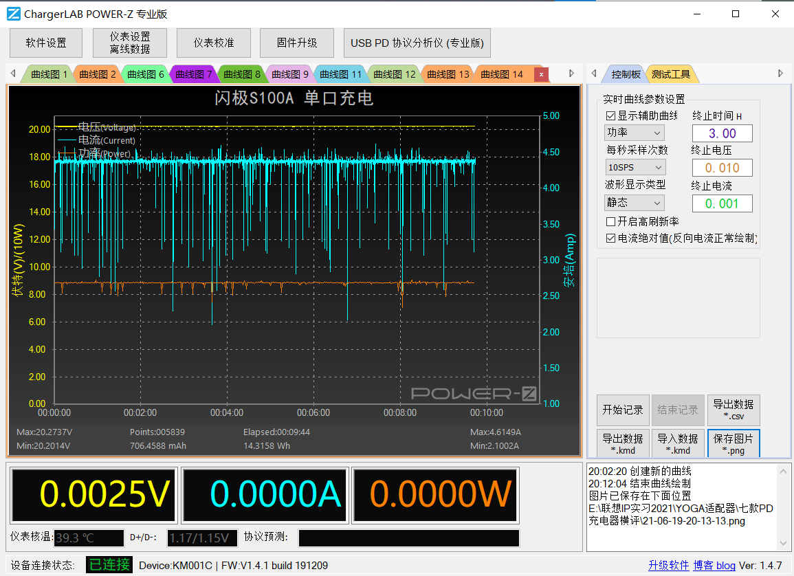Image resolution: width=794 pixels, height=576 pixels.
Task: Click Device:KM001C firmware status text
Action: point(233,566)
